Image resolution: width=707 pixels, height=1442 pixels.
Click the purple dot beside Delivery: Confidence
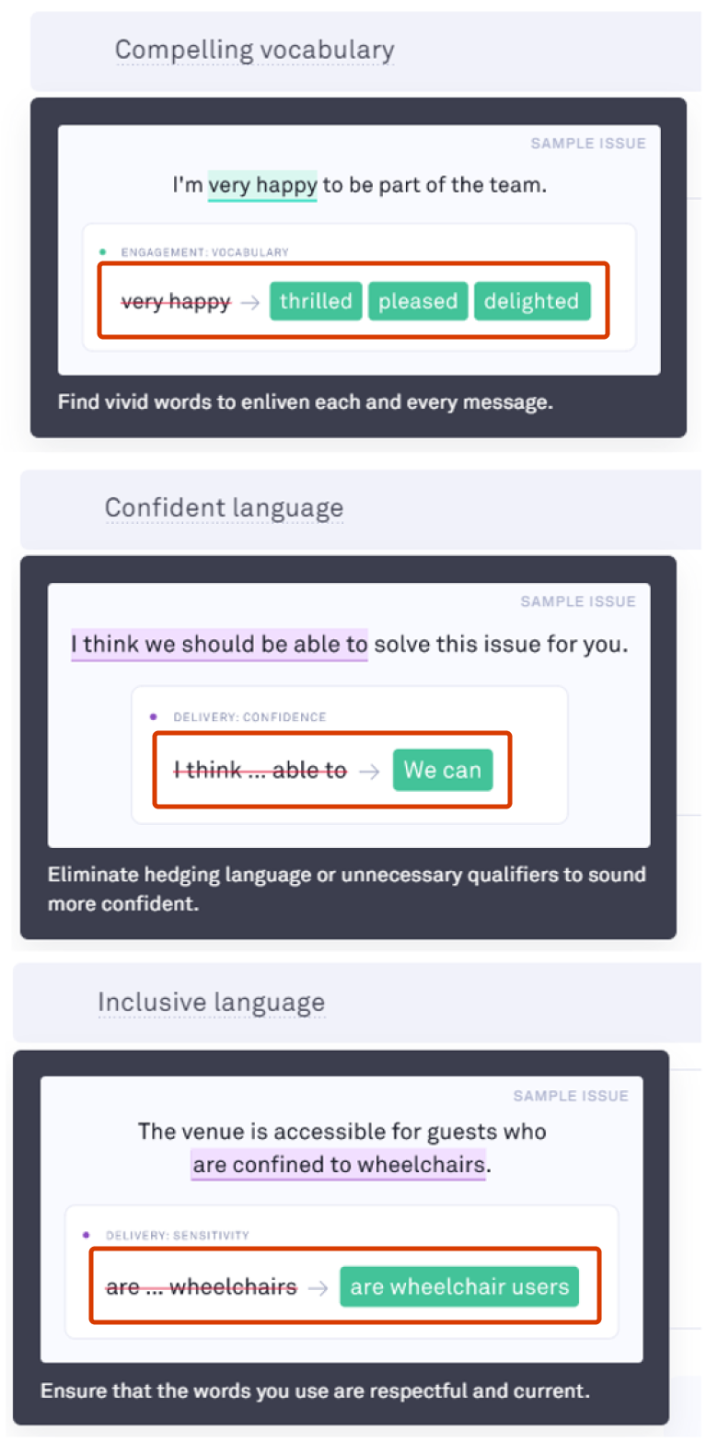153,716
